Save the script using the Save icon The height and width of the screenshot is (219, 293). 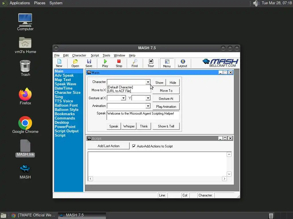coord(89,63)
